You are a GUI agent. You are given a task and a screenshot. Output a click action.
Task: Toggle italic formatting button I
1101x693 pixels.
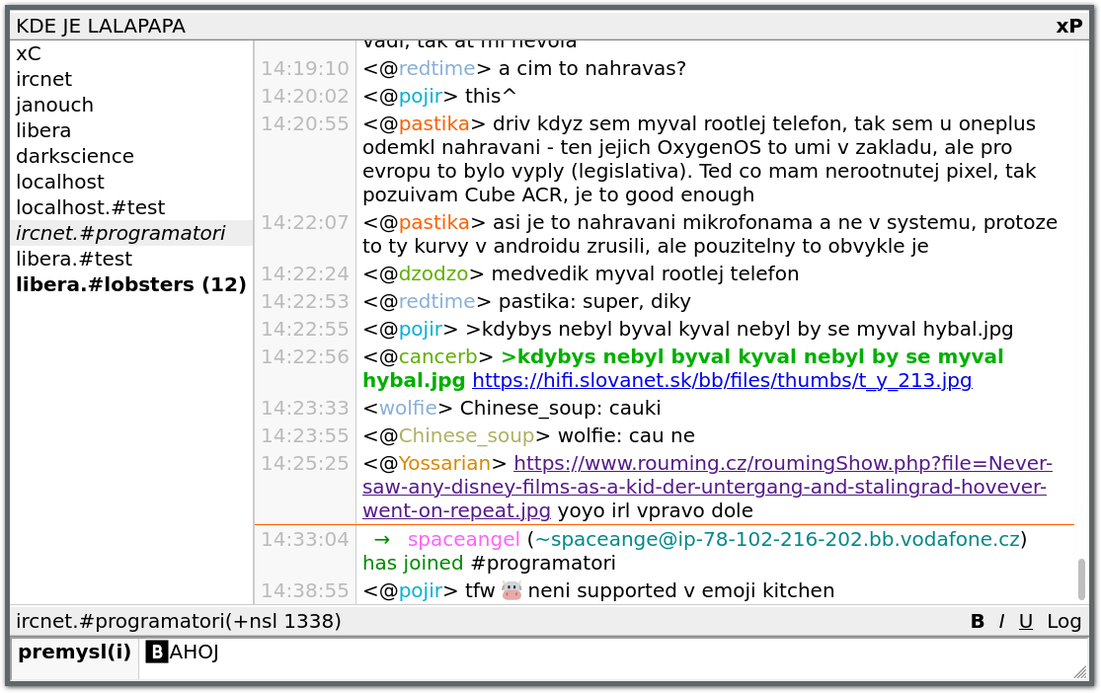pos(1001,621)
